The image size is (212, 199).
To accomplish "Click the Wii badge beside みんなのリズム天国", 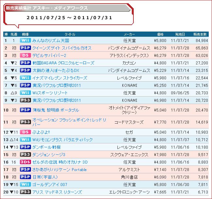I will [25, 40].
